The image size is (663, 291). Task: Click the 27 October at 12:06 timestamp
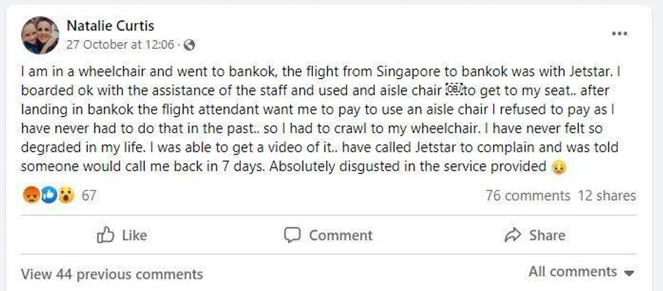(x=122, y=45)
